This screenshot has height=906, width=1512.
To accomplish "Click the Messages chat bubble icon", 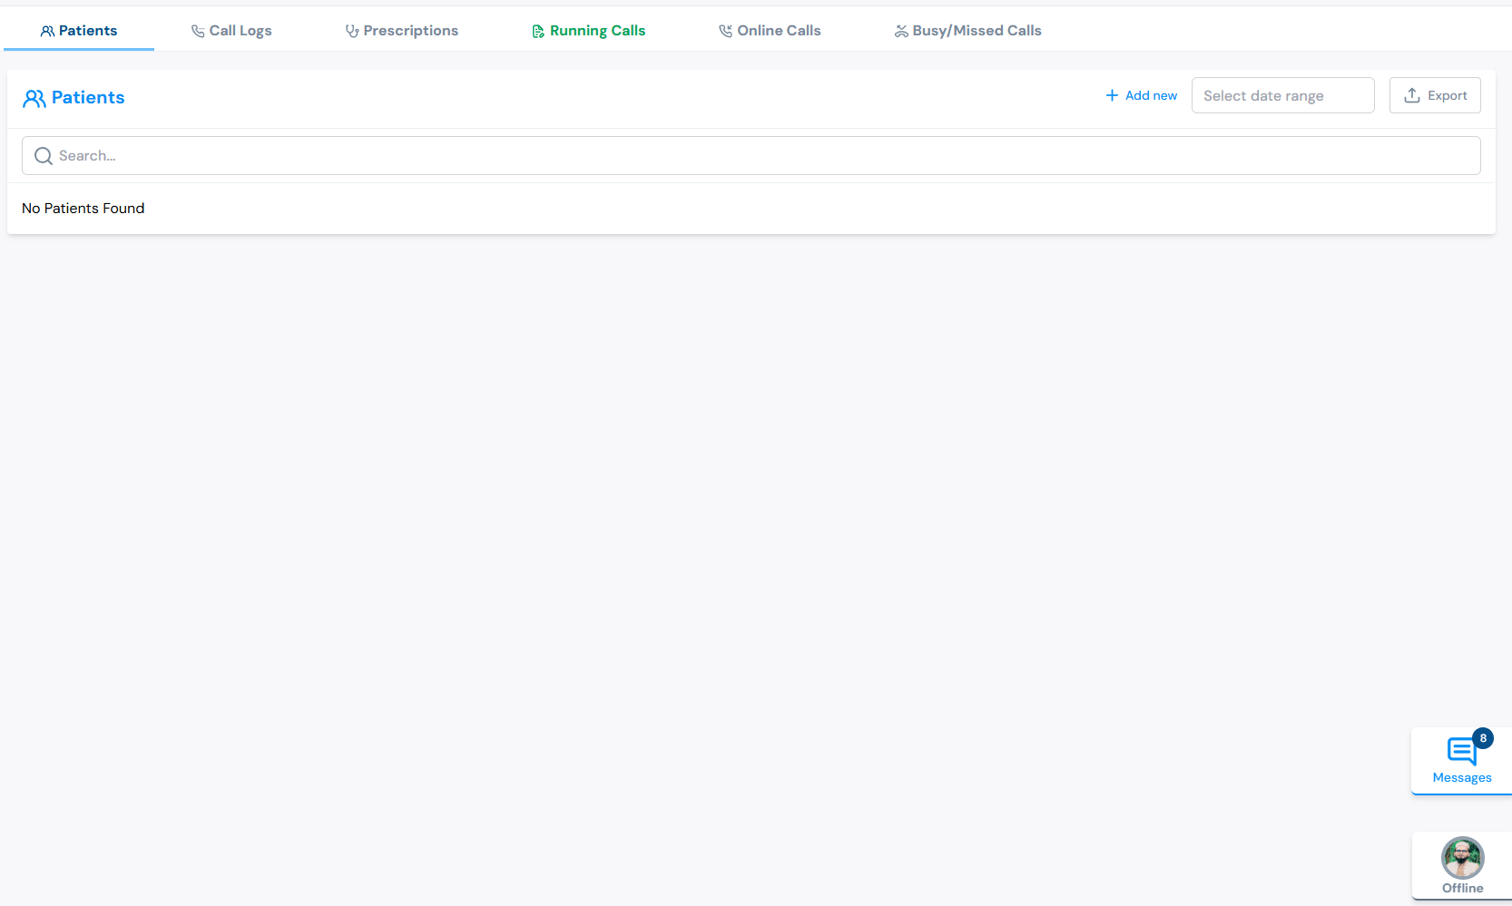I will (x=1461, y=751).
